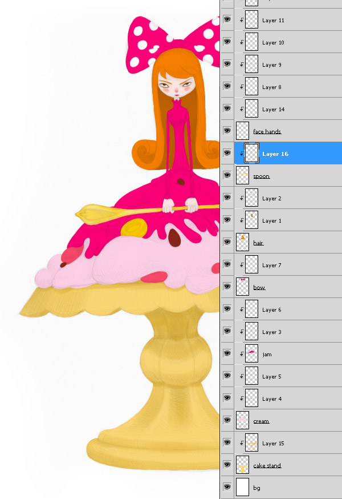Toggle the eye icon for Layer 4

tap(227, 398)
